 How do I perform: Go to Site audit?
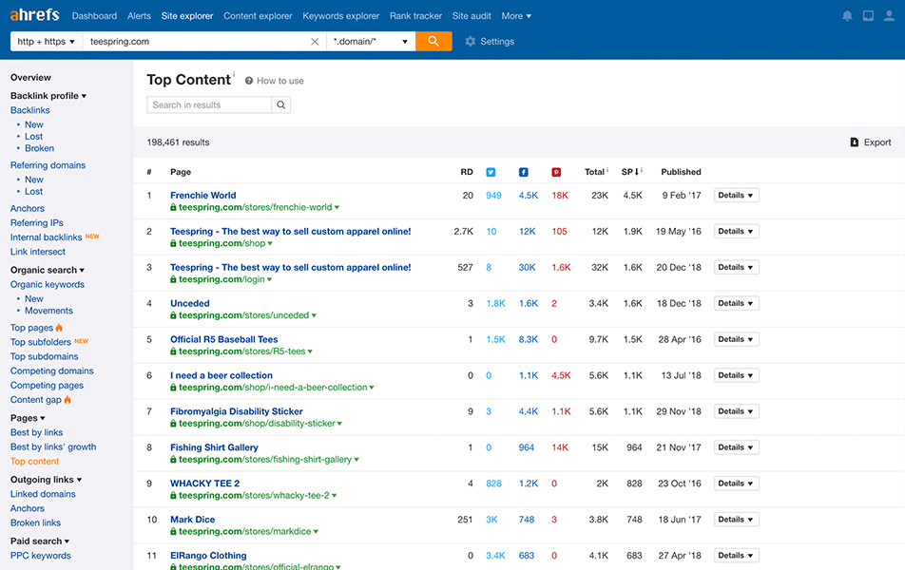point(472,16)
